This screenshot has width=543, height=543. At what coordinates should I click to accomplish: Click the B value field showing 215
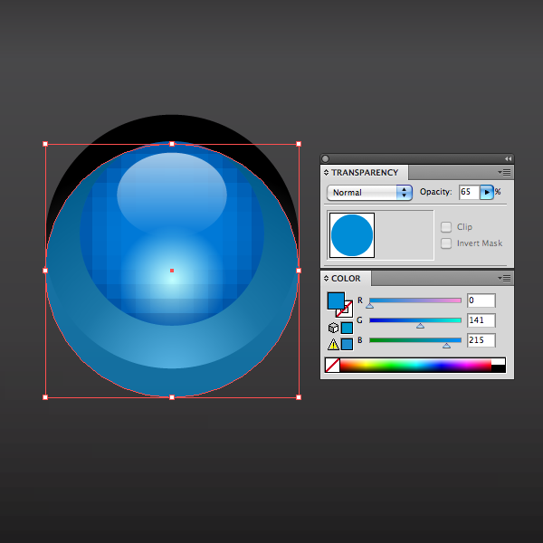coord(481,340)
